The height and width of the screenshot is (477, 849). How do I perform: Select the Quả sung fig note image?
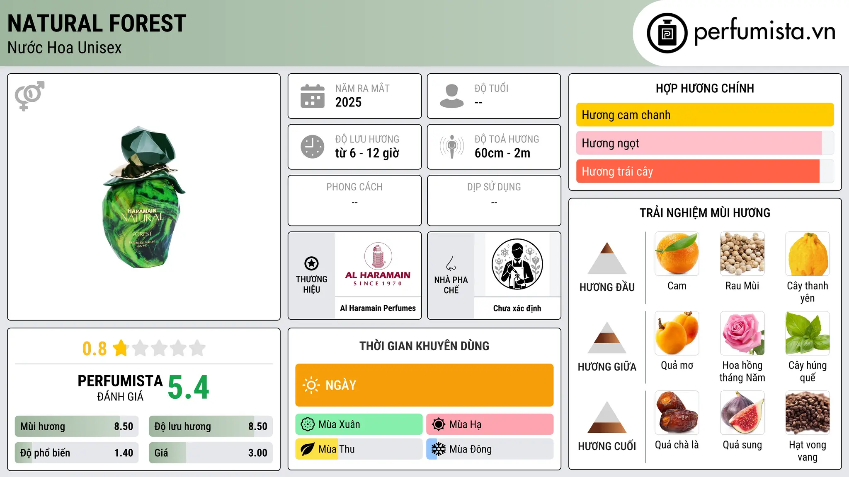(x=742, y=413)
